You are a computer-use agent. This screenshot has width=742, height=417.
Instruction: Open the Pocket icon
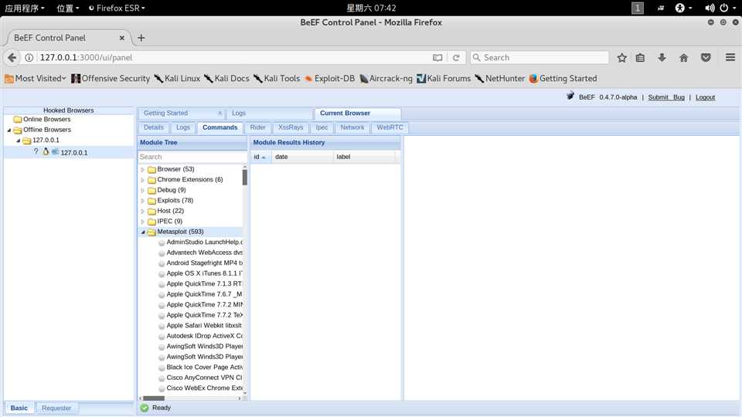click(x=706, y=57)
